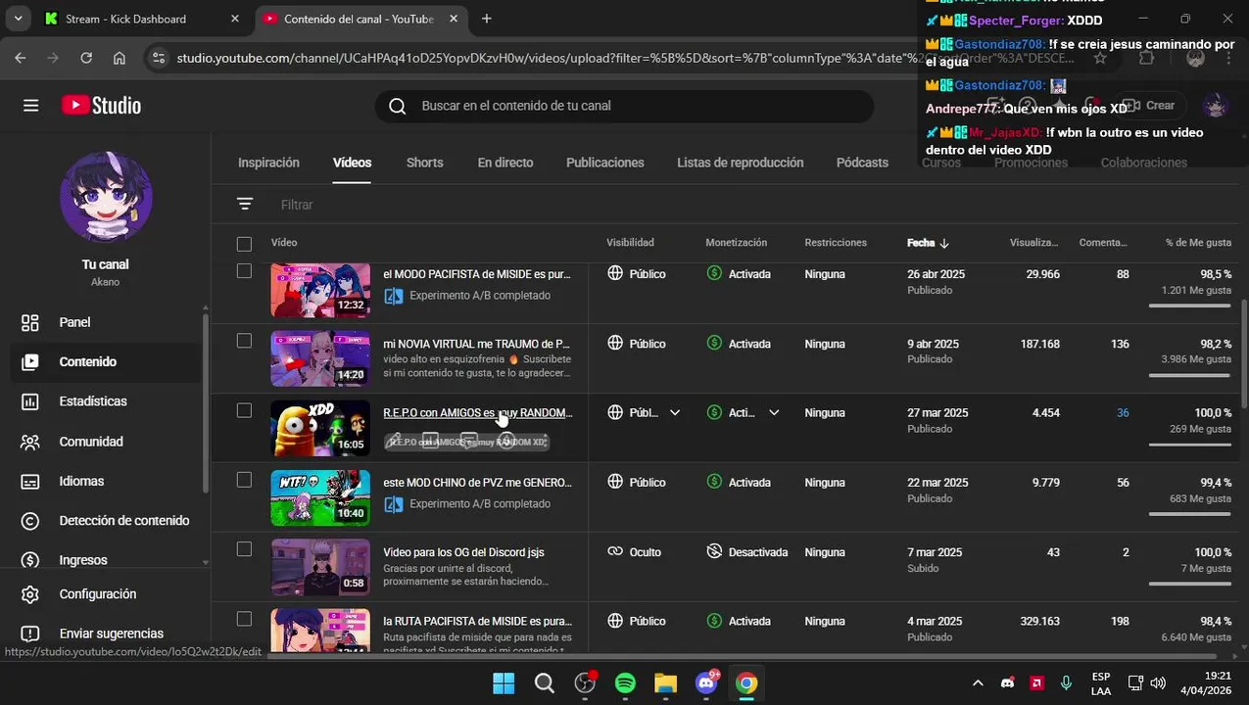Click the search magnifier icon
Screen dimensions: 1249x705
(397, 107)
